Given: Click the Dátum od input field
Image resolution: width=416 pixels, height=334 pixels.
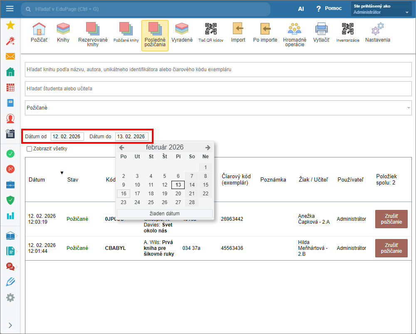Looking at the screenshot, I should [67, 137].
